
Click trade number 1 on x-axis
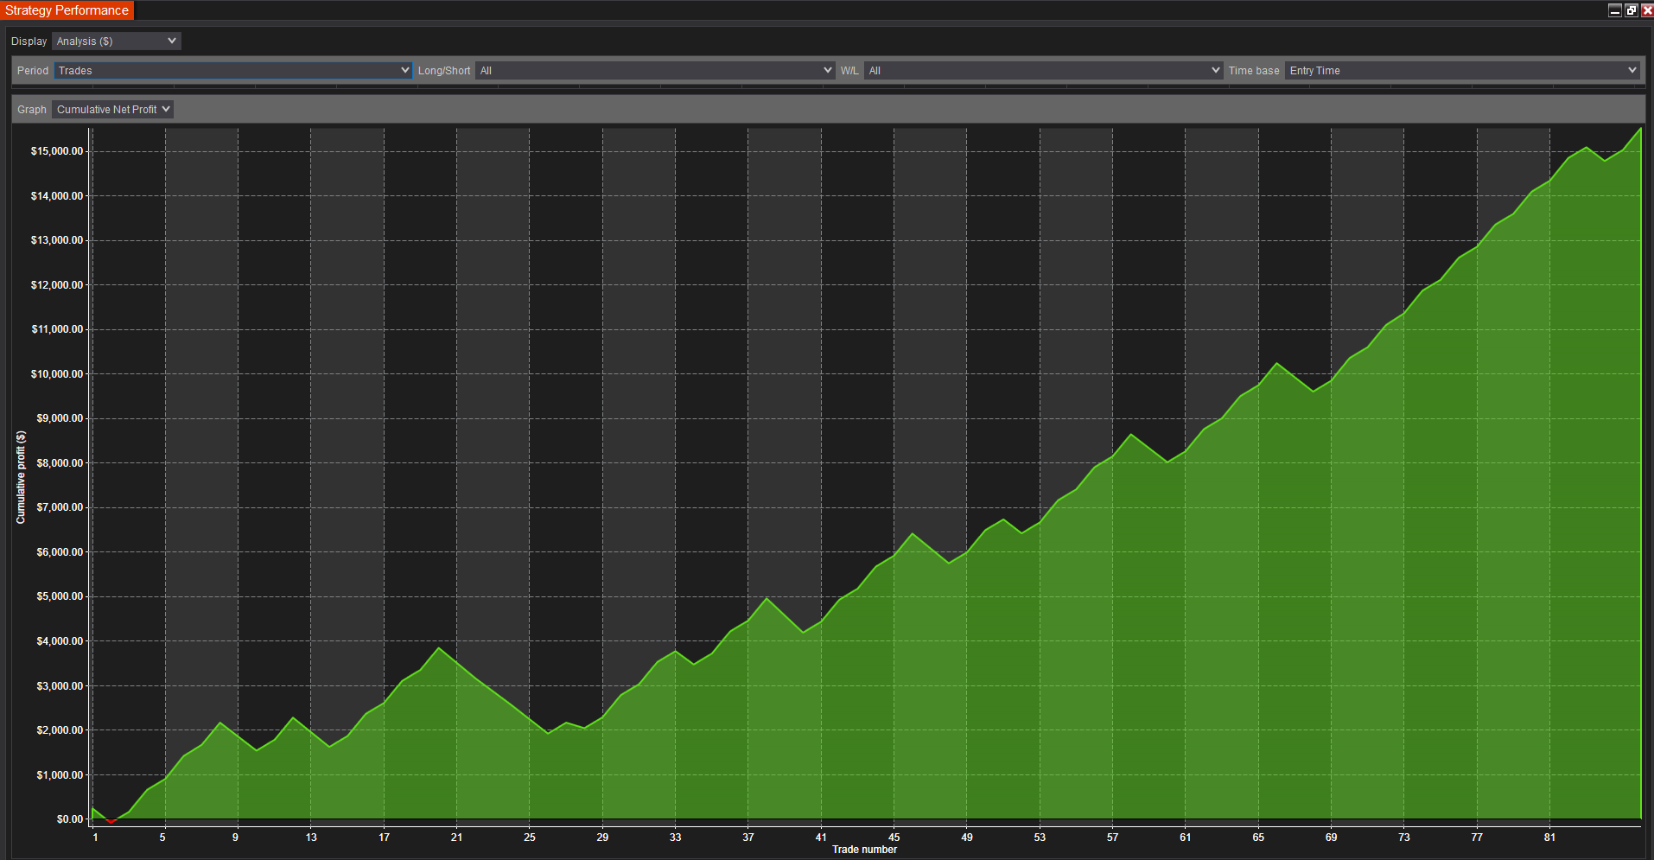point(95,838)
